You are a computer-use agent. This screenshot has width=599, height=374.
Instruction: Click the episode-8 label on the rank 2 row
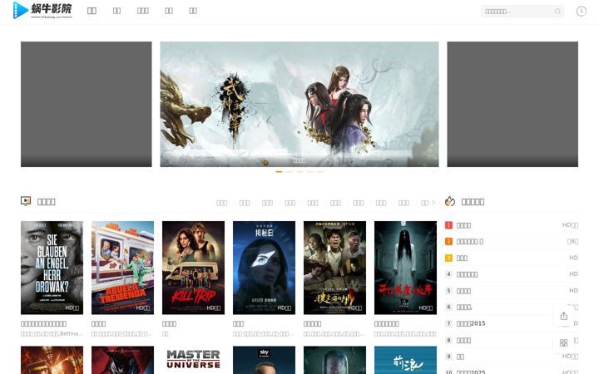click(x=572, y=241)
